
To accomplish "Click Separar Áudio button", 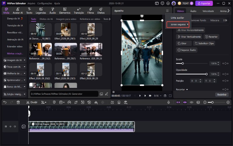I will coord(187,50).
